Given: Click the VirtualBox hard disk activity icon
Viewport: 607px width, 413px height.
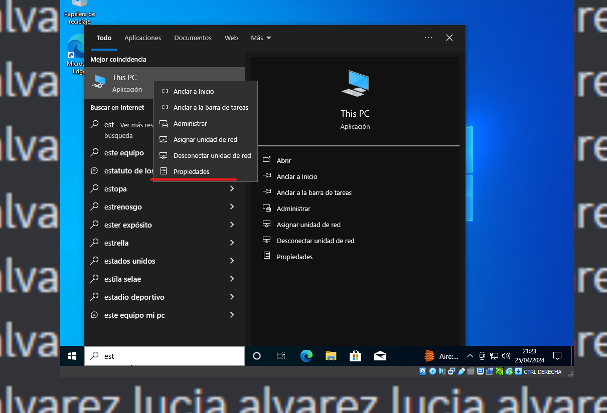Looking at the screenshot, I should click(422, 371).
